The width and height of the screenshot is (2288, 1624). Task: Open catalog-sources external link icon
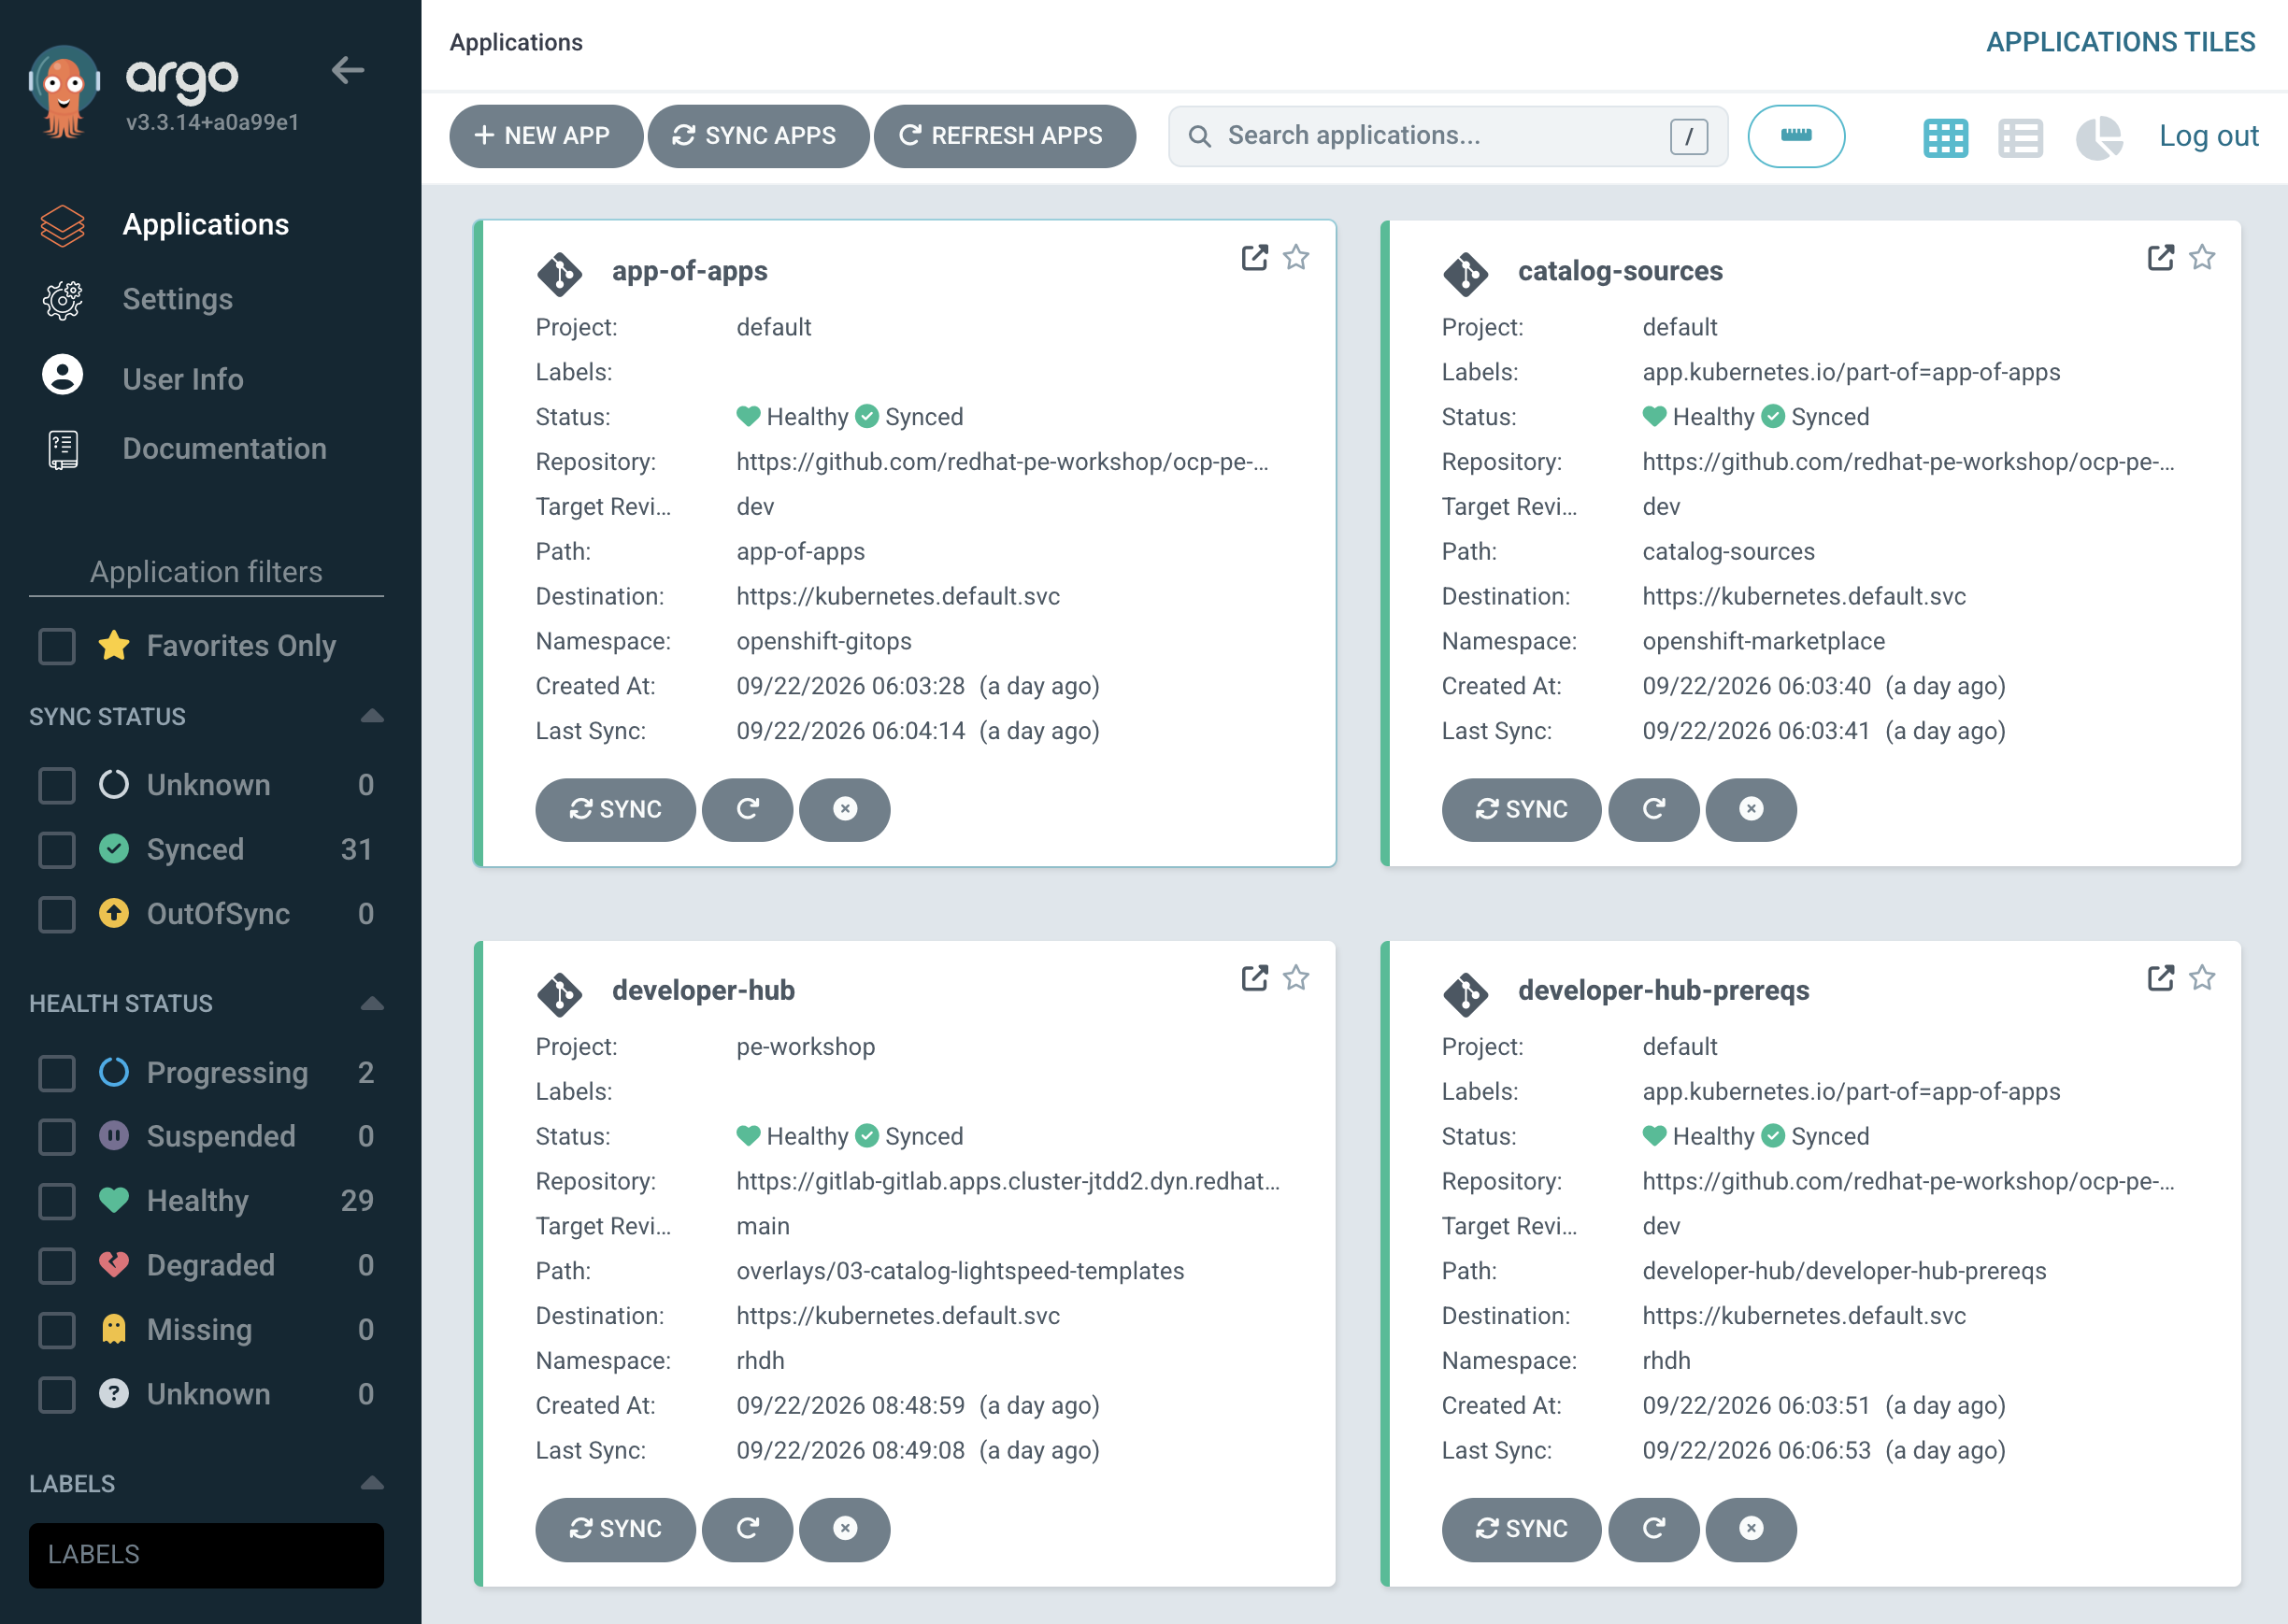[2160, 258]
